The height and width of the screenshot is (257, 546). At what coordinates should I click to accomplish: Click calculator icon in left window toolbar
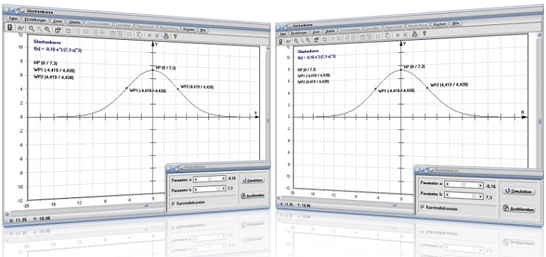10,27
